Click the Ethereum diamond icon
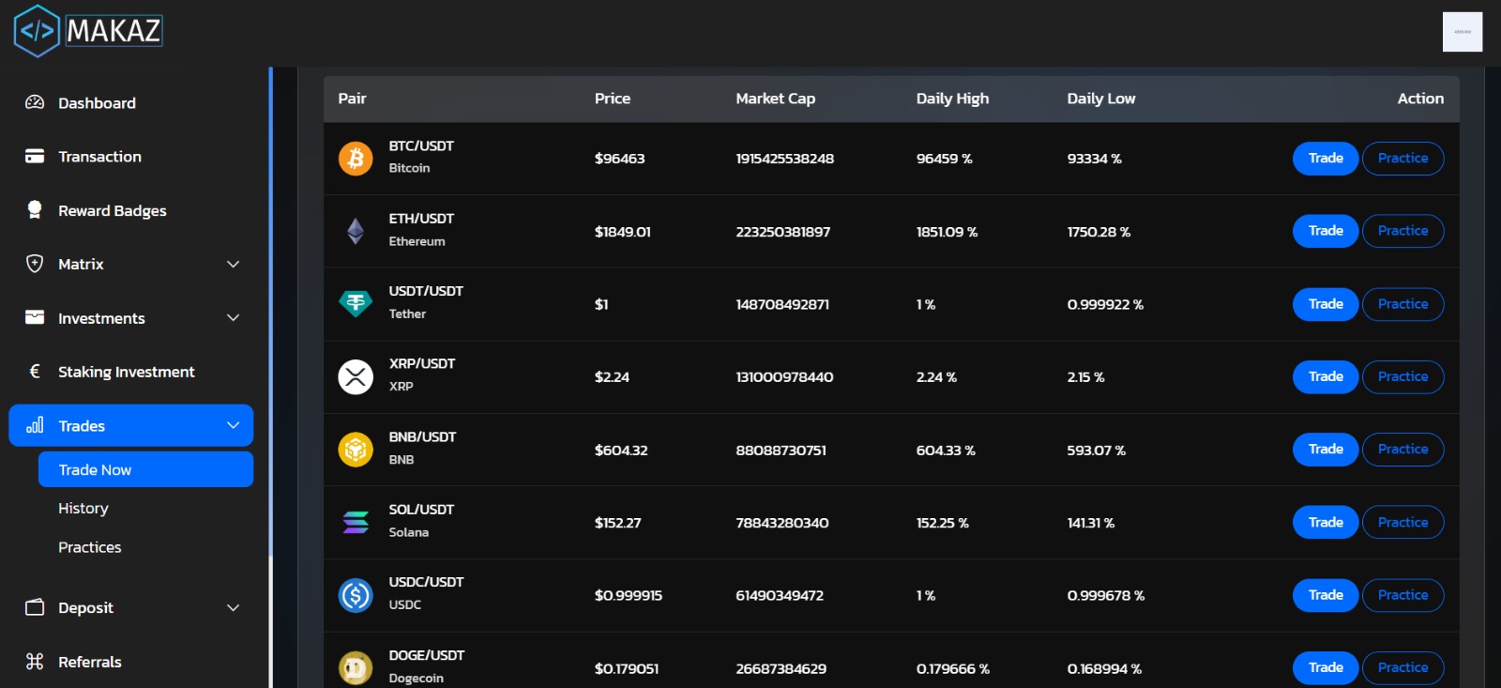Viewport: 1501px width, 688px height. pyautogui.click(x=356, y=231)
